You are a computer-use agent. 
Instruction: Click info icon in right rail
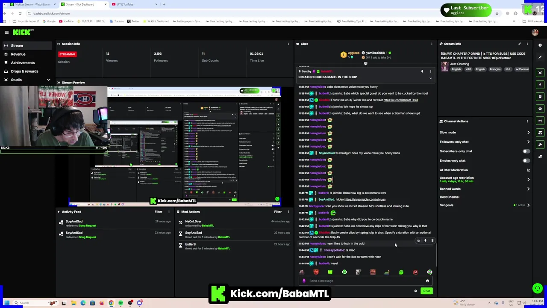pyautogui.click(x=540, y=45)
